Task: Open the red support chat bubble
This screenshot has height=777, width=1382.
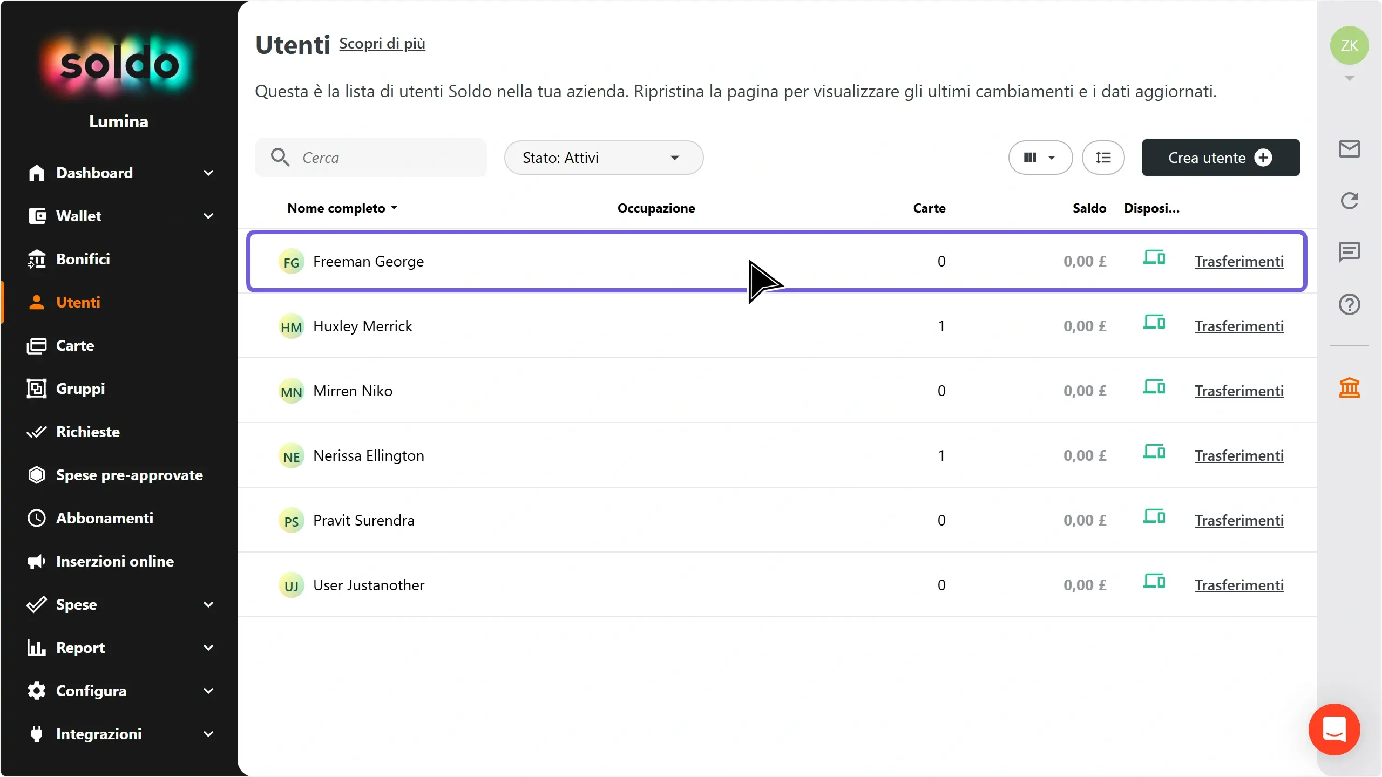Action: coord(1334,729)
